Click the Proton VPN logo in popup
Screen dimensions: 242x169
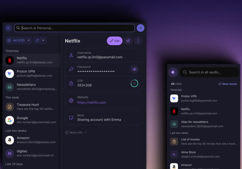[174, 98]
